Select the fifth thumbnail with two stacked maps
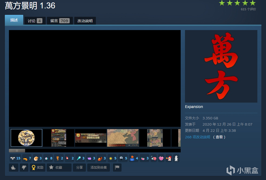The height and width of the screenshot is (180, 266). pyautogui.click(x=155, y=138)
